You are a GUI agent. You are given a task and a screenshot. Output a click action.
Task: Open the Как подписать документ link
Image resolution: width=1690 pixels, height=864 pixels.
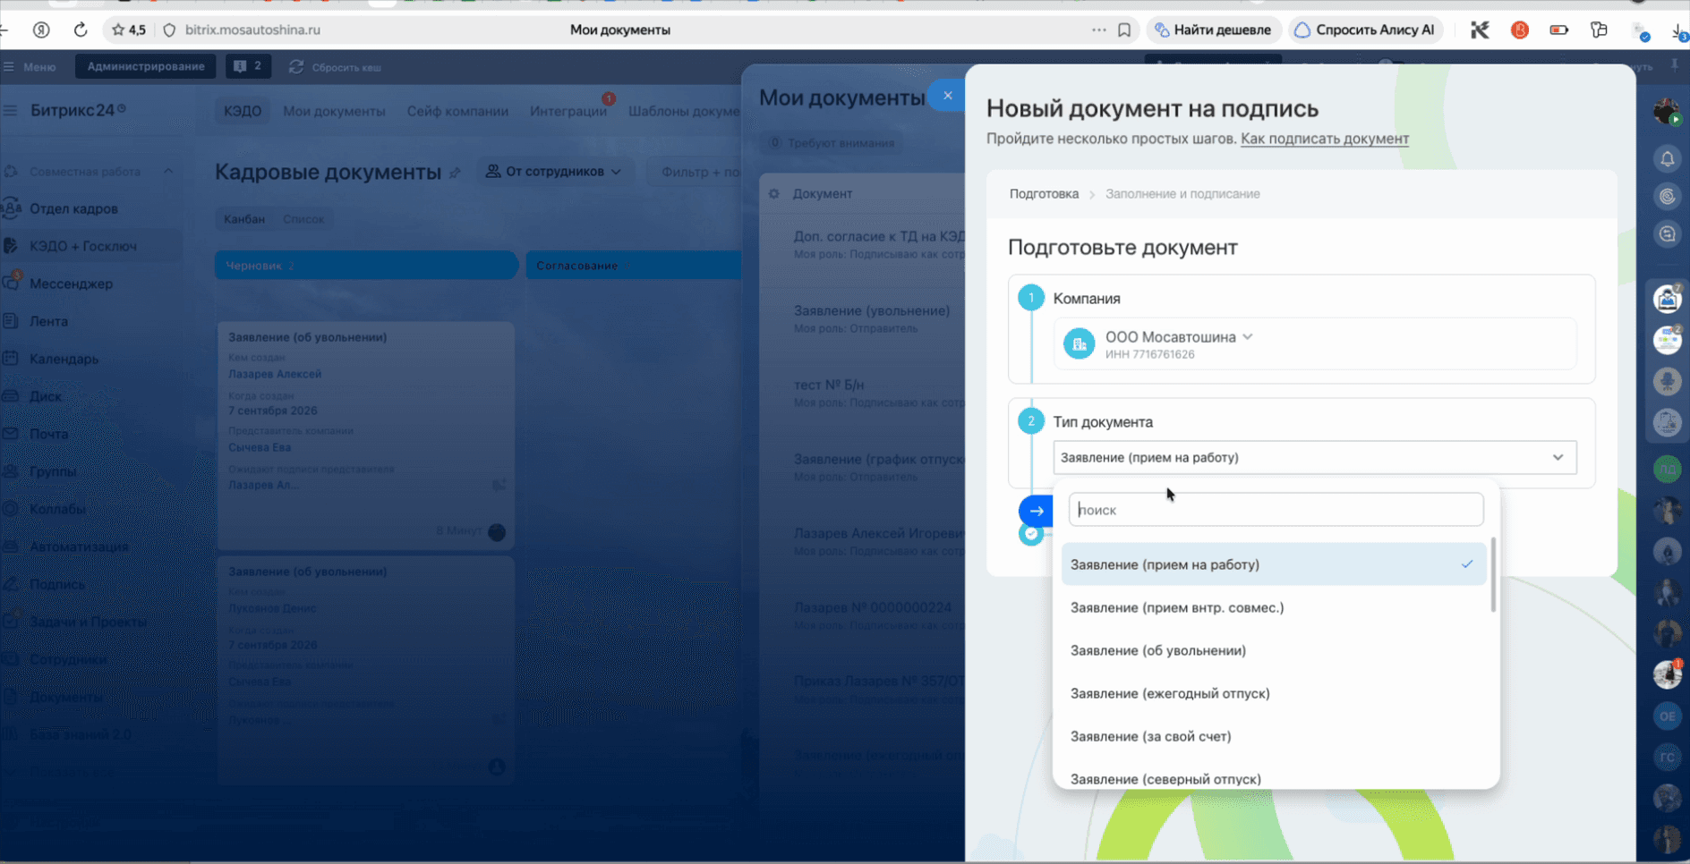(x=1324, y=139)
